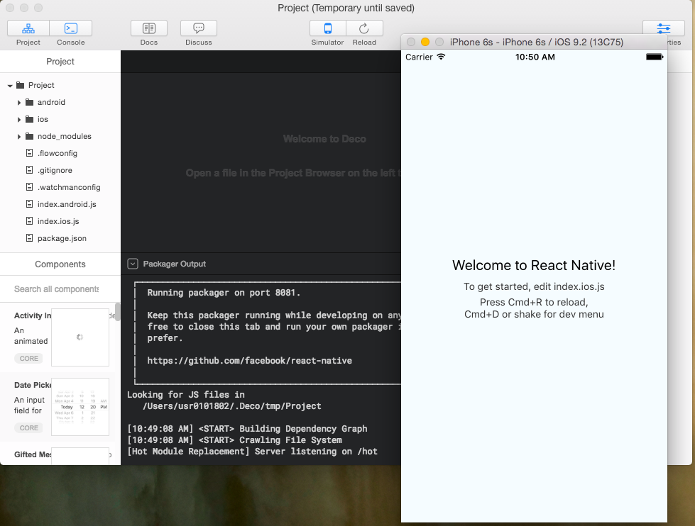The width and height of the screenshot is (695, 526).
Task: Click the index.ios.js file icon
Action: (x=29, y=221)
